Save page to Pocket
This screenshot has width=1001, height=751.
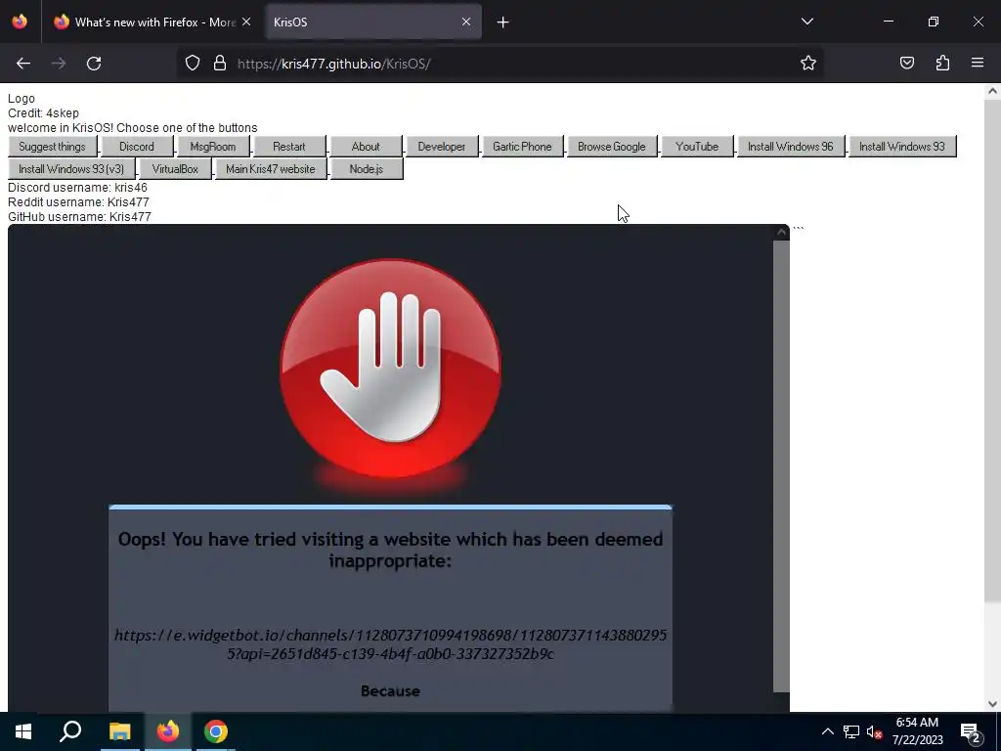pyautogui.click(x=906, y=63)
